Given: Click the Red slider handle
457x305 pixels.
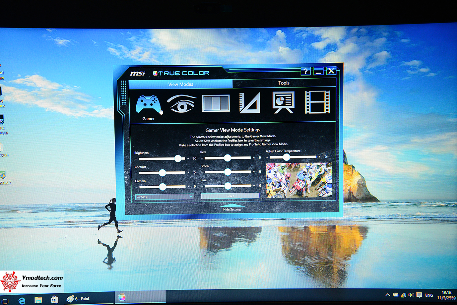Looking at the screenshot, I should click(x=228, y=158).
